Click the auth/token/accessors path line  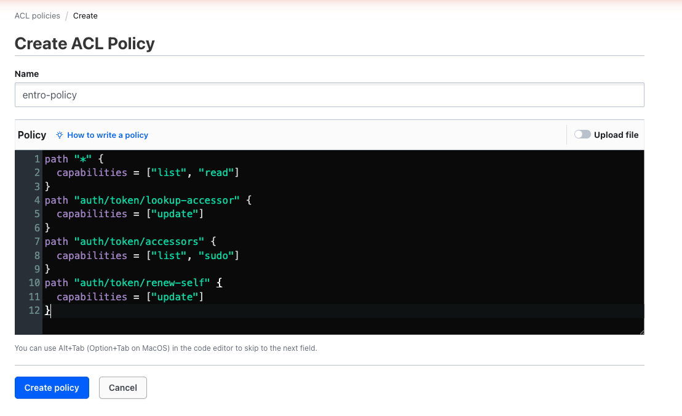tap(130, 241)
